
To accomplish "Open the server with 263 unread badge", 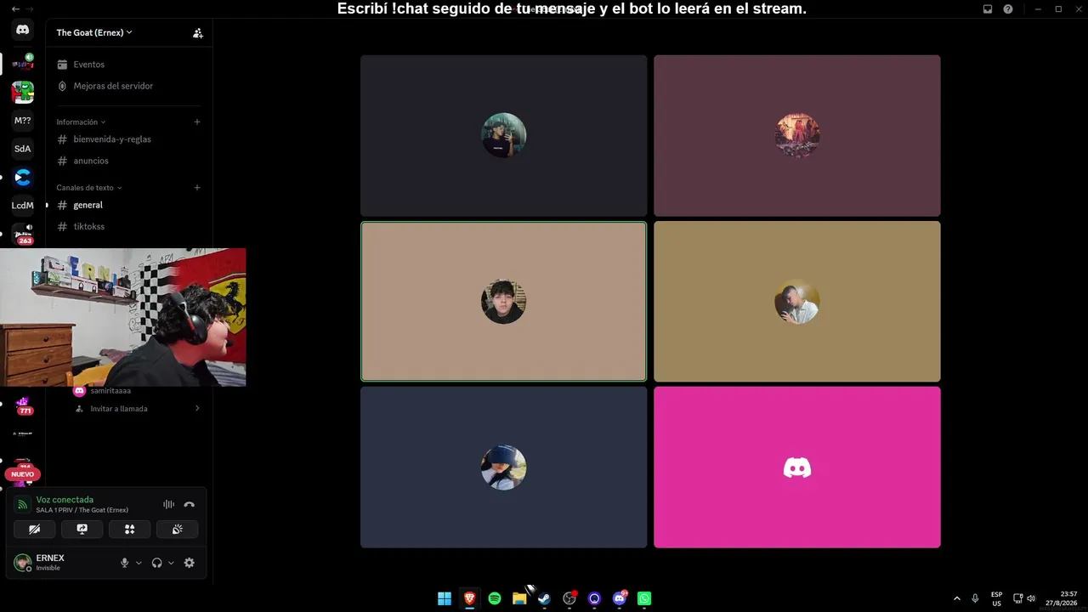I will [23, 234].
